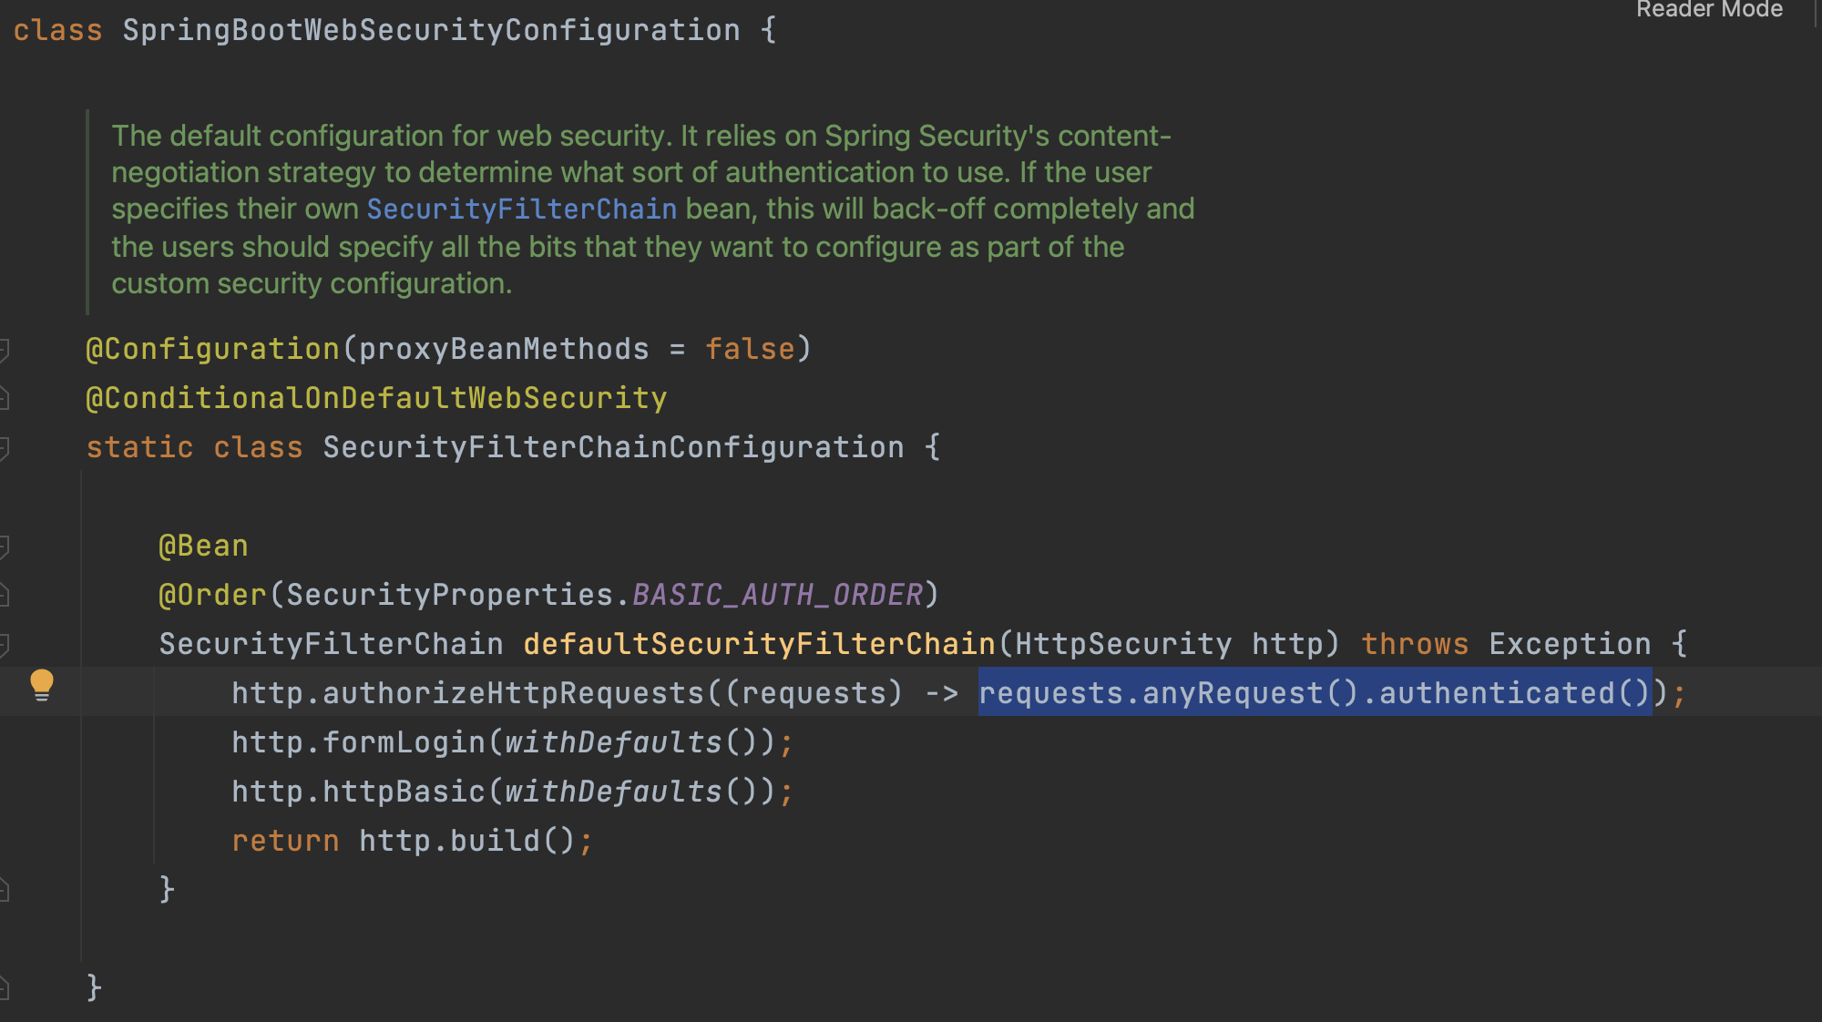Click fold-end marker at inner class closing brace
The height and width of the screenshot is (1022, 1822).
click(x=5, y=988)
